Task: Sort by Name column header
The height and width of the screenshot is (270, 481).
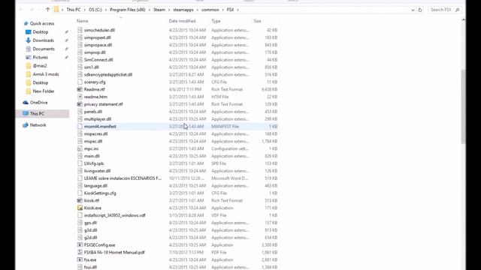Action: coord(83,21)
